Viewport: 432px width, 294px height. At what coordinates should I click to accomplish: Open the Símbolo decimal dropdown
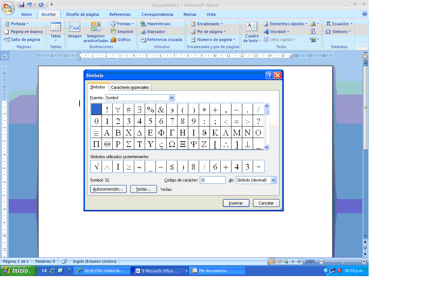(x=273, y=180)
